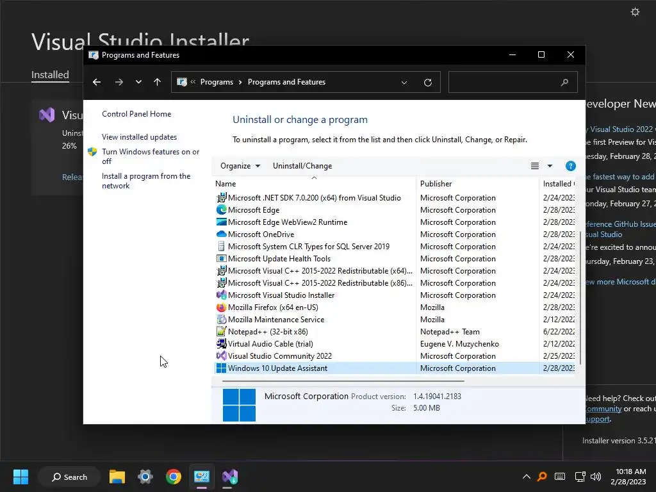Click Programs and Features breadcrumb
Viewport: 656px width, 492px height.
[286, 82]
